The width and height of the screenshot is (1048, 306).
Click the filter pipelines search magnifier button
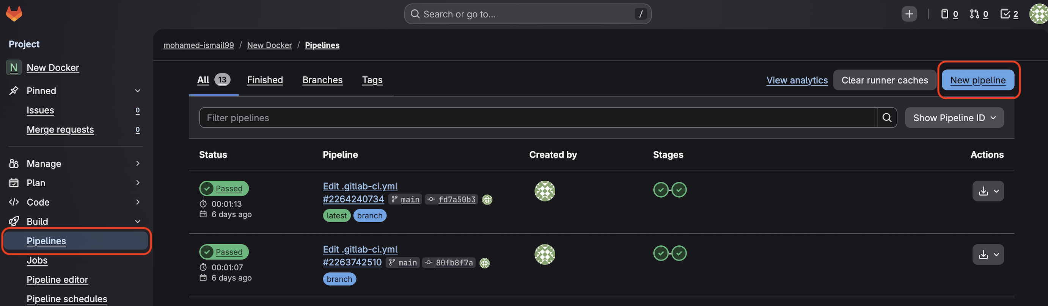(887, 118)
